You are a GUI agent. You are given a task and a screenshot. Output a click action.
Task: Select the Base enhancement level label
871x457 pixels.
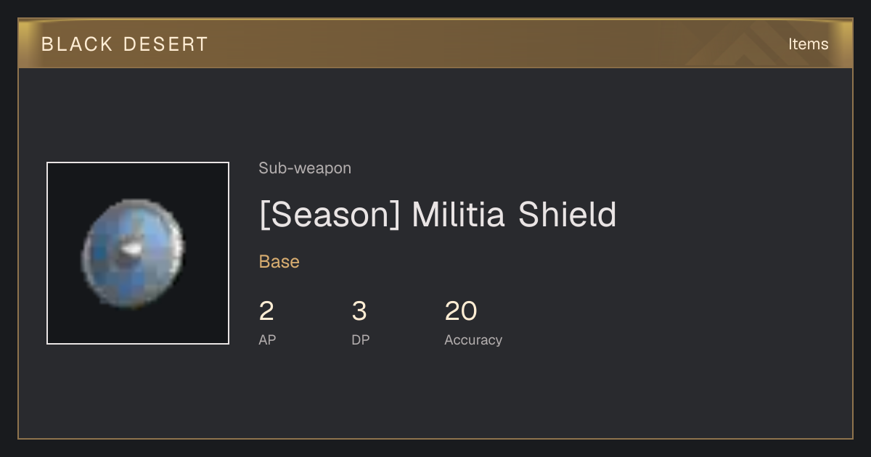279,262
